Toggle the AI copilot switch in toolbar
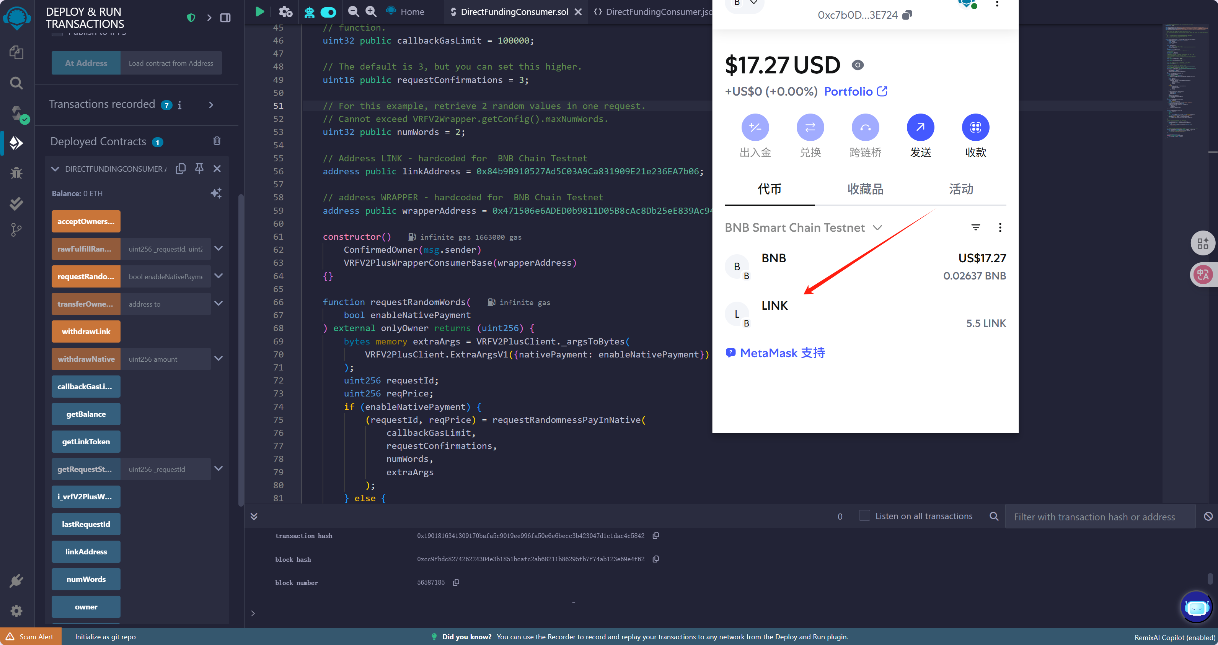The height and width of the screenshot is (645, 1218). [328, 12]
